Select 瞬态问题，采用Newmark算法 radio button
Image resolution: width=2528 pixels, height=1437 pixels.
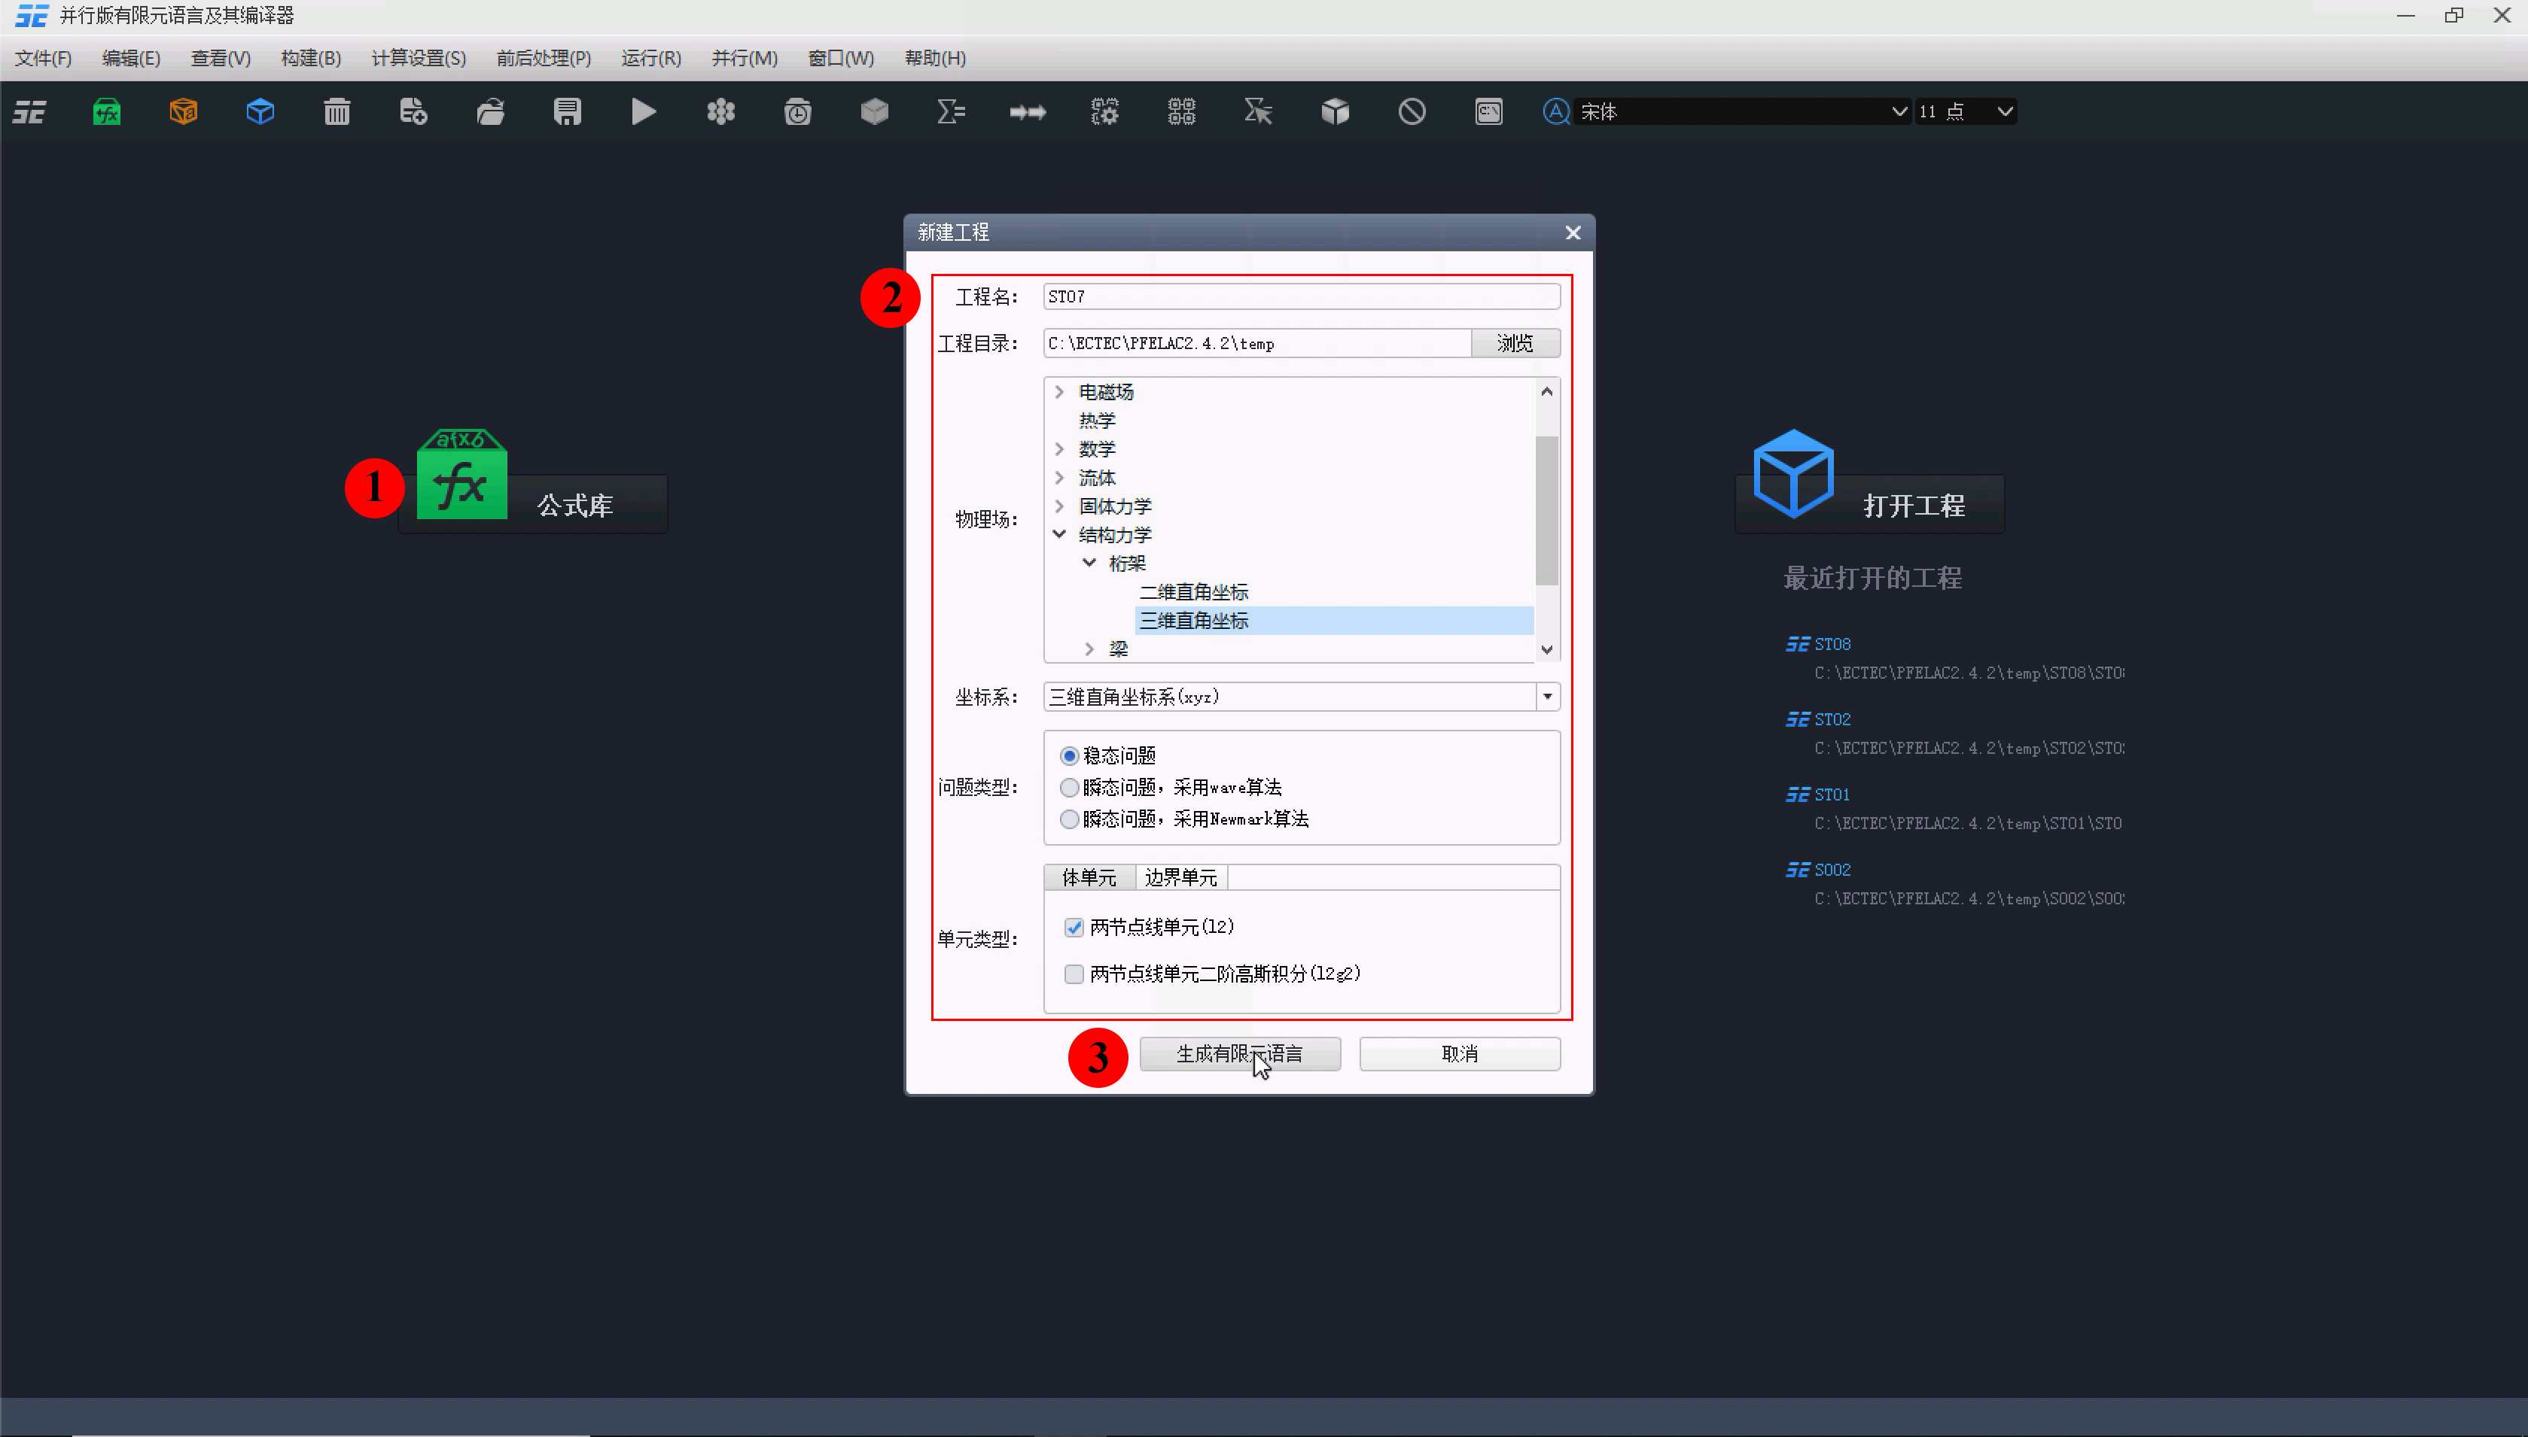[1070, 818]
